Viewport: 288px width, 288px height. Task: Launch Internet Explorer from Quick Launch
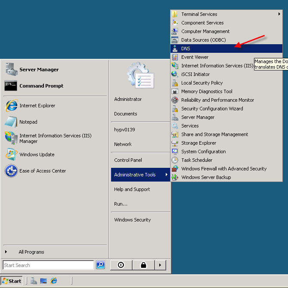[54, 281]
